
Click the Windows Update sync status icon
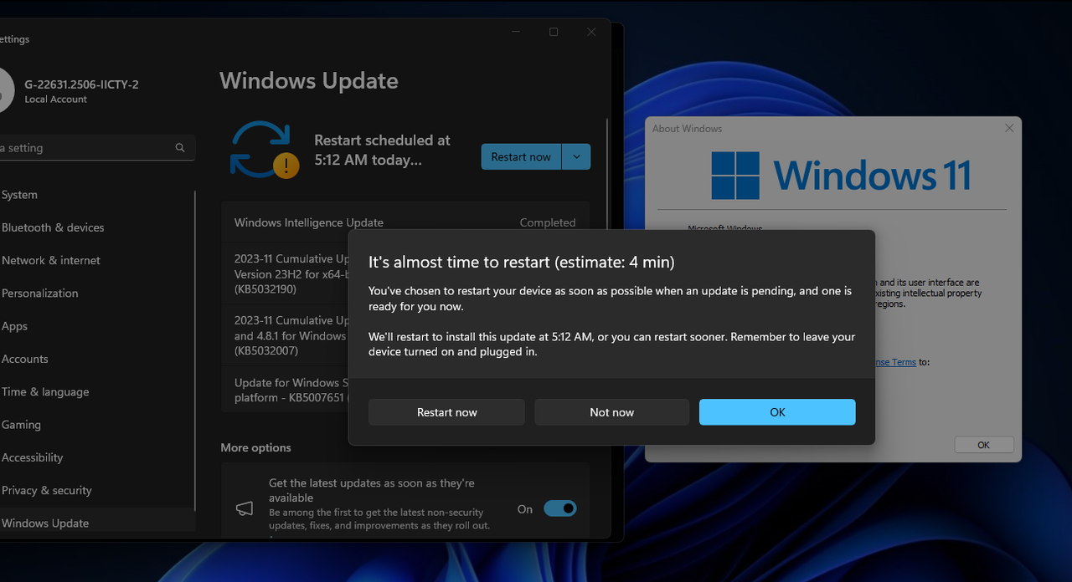point(263,150)
